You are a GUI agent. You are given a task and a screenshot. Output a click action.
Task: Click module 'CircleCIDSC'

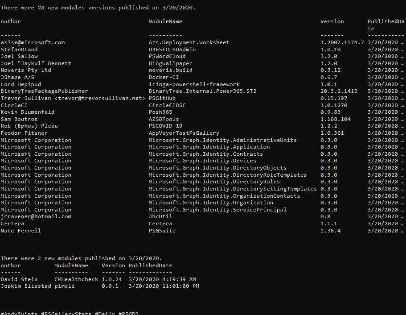[x=167, y=105]
